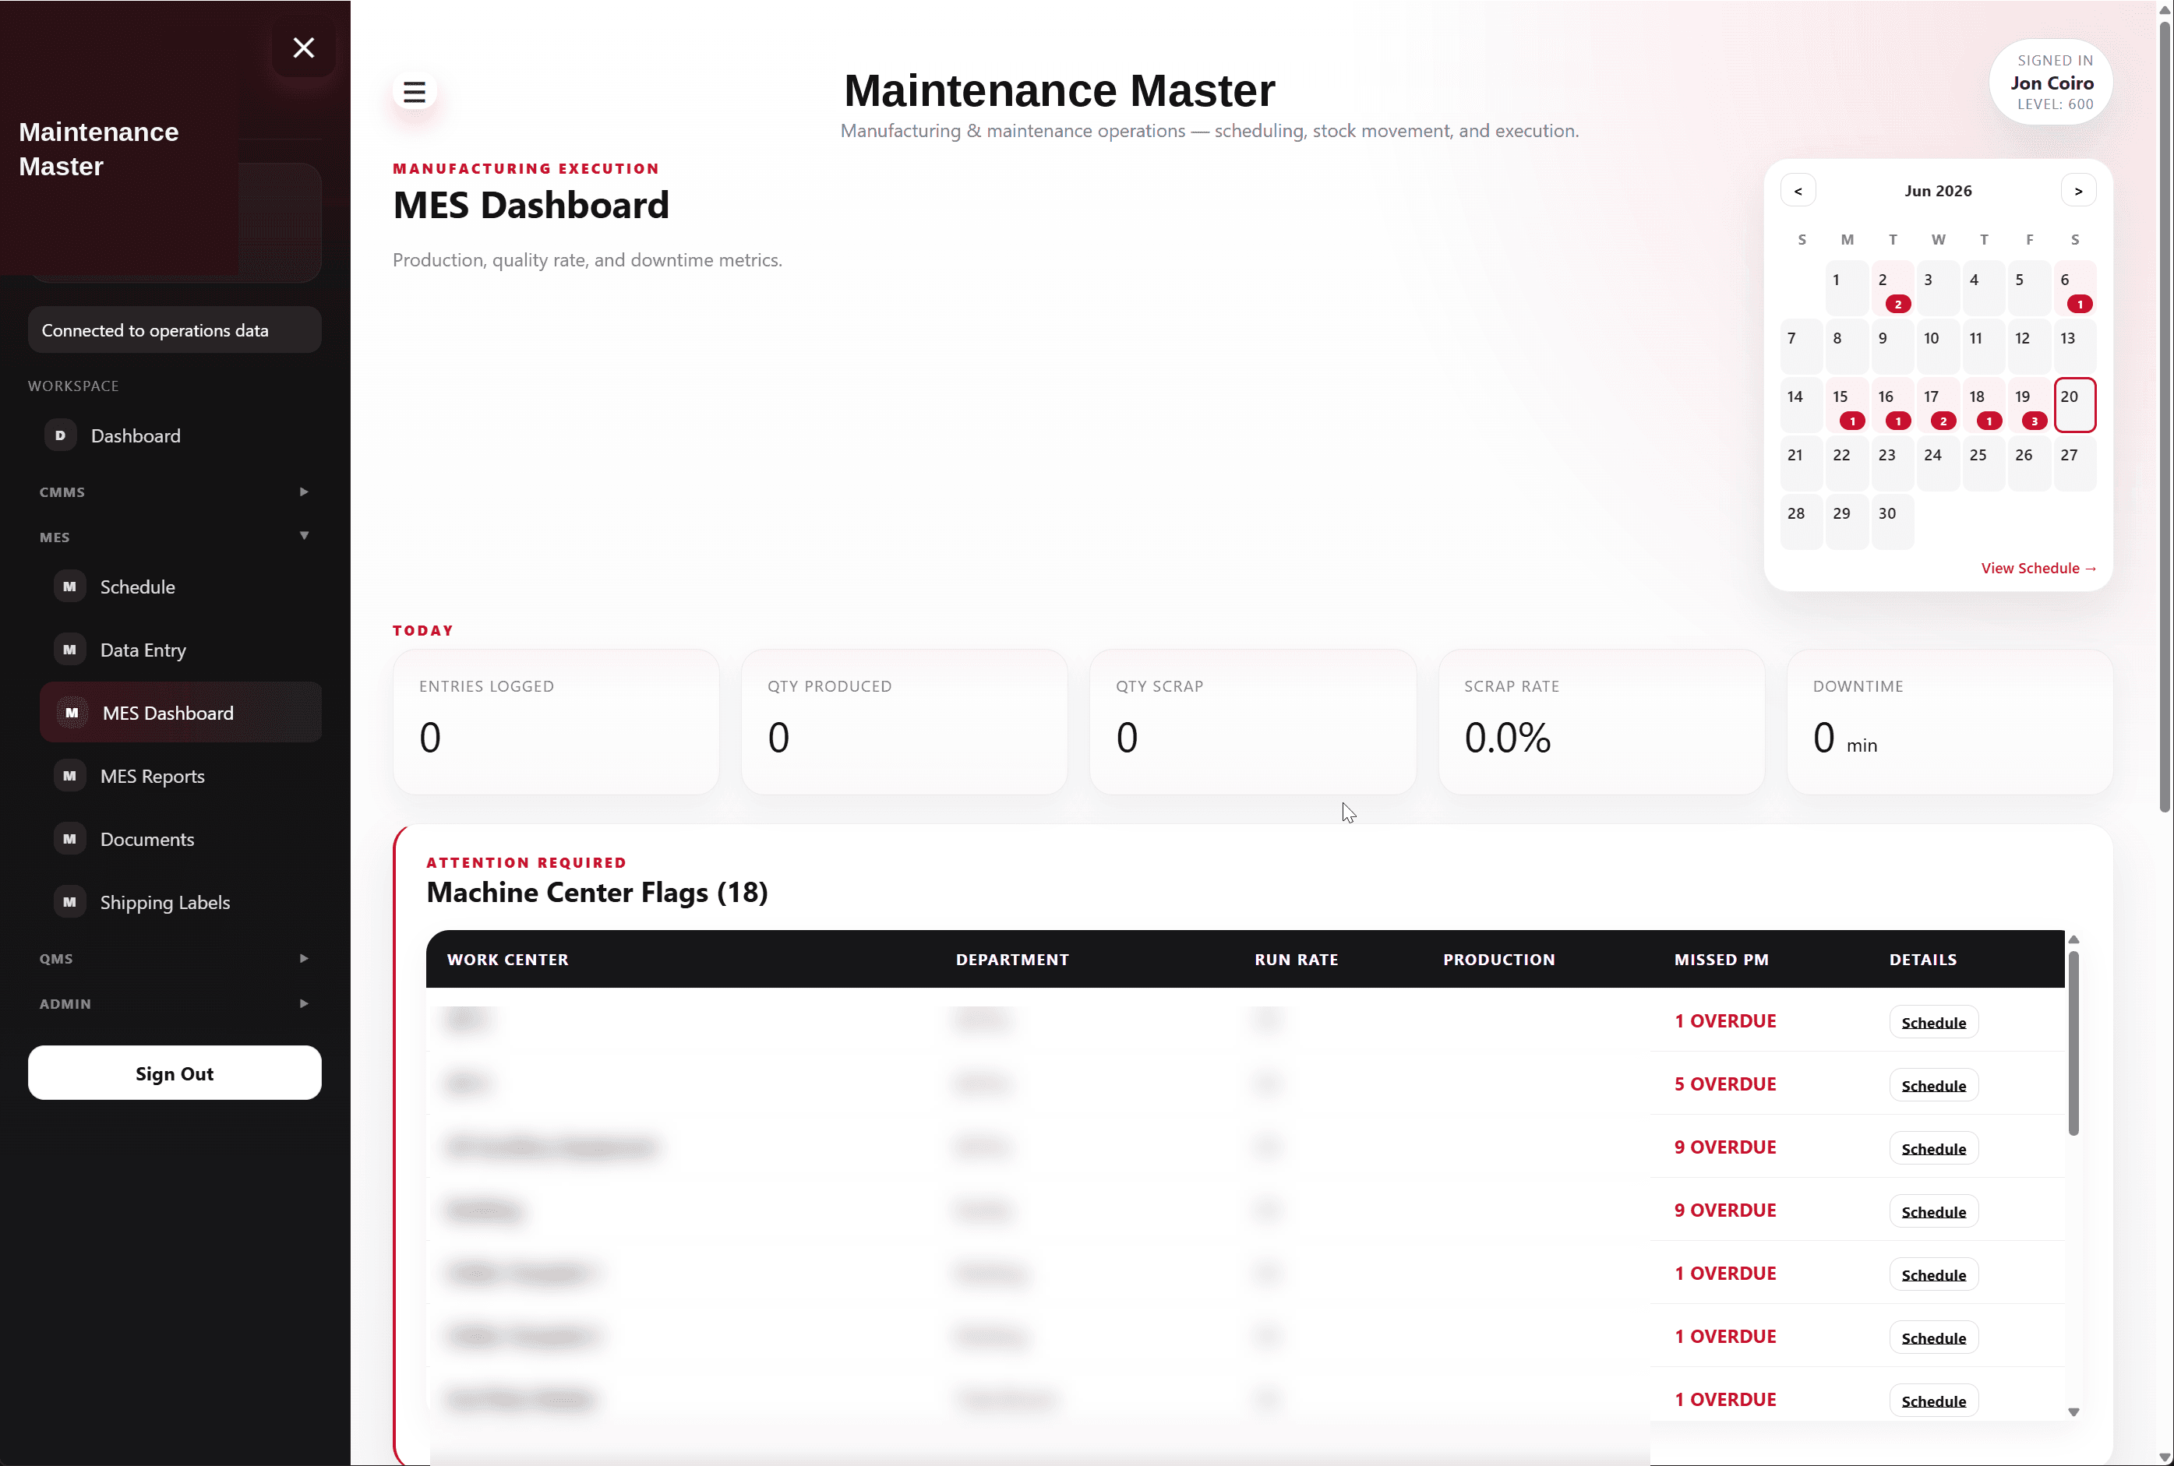The image size is (2174, 1466).
Task: Click the Qty Produced card
Action: [x=904, y=722]
